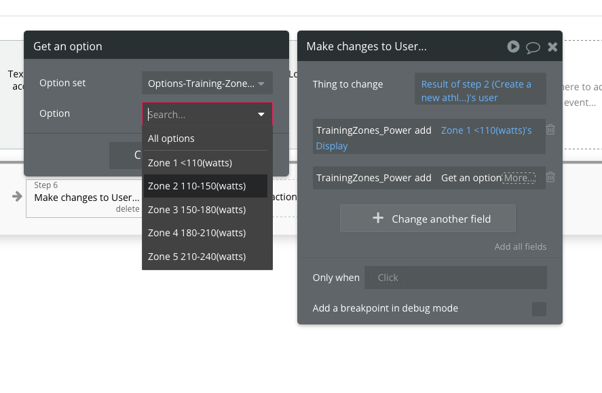Pick Zone 2 110-150(watts) from dropdown

coord(197,186)
